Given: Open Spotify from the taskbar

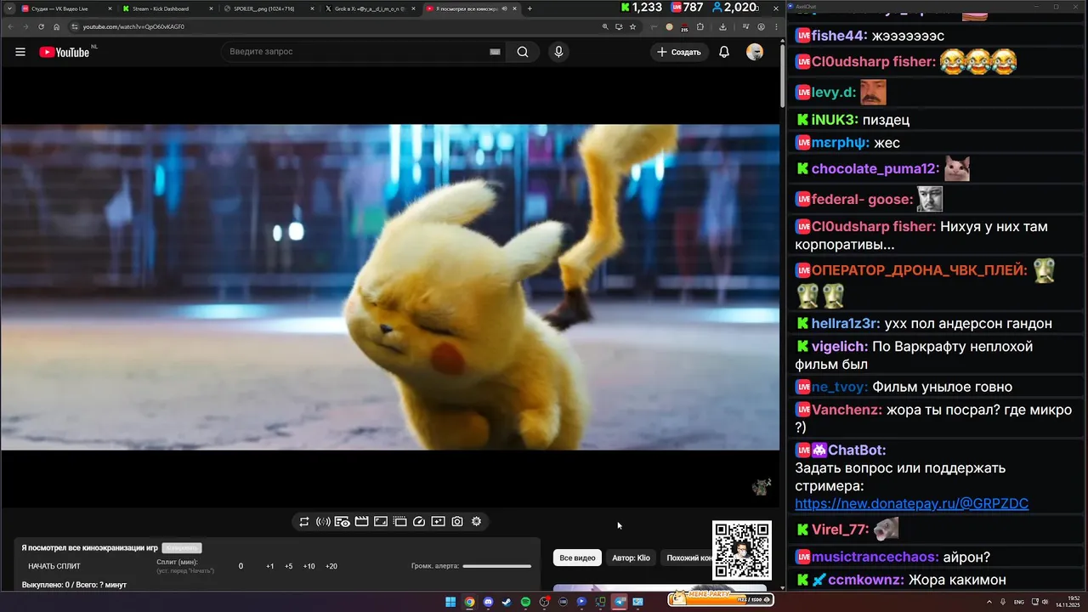Looking at the screenshot, I should 525,602.
